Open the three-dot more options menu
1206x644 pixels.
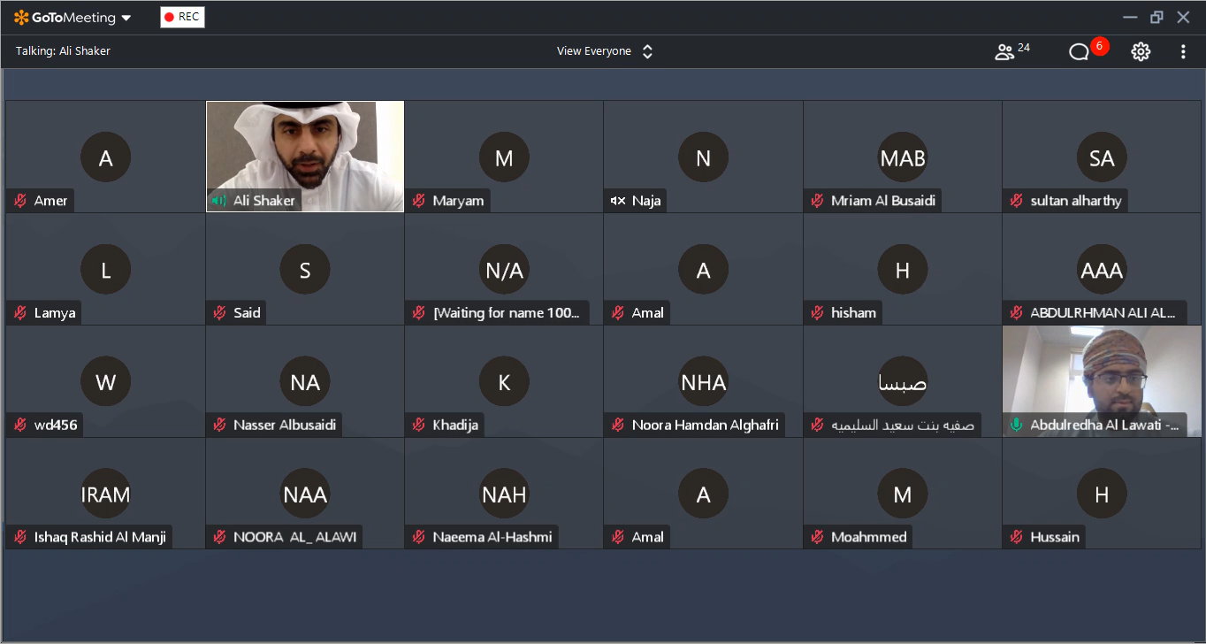point(1183,52)
